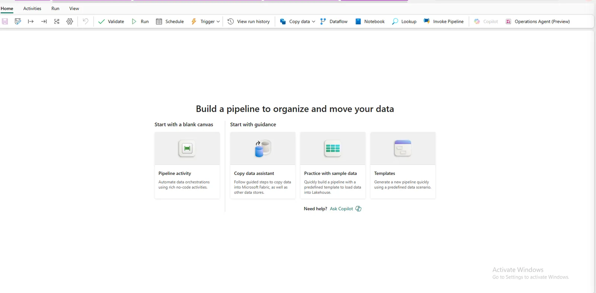The image size is (596, 293).
Task: Choose Copy data assistant title
Action: (254, 173)
